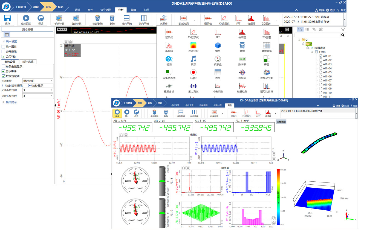Viewport: 367px width, 241px height.
Task: Select the 音频 music note icon
Action: point(193,59)
